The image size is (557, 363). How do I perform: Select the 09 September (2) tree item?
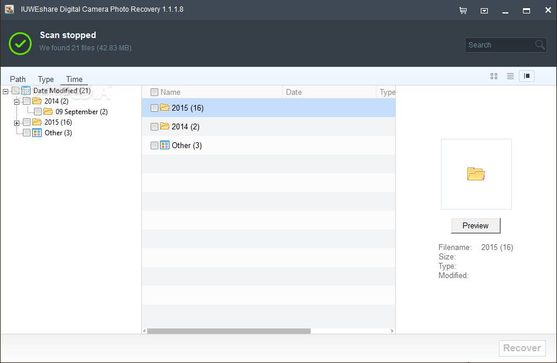coord(81,112)
